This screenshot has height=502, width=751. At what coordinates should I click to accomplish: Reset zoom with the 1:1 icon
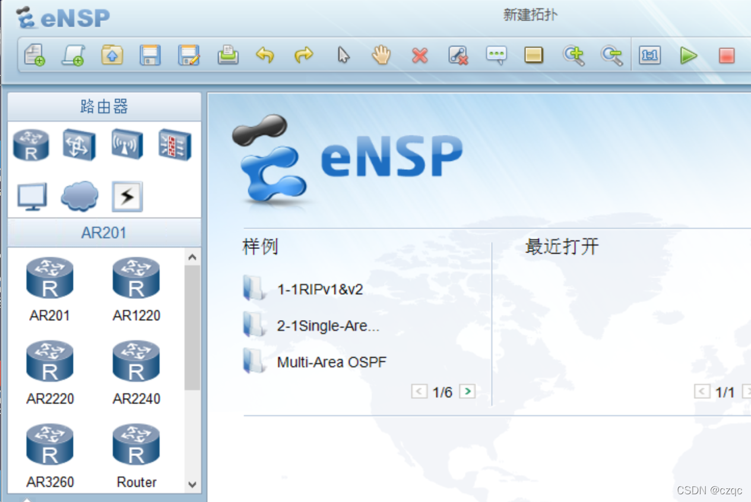649,55
